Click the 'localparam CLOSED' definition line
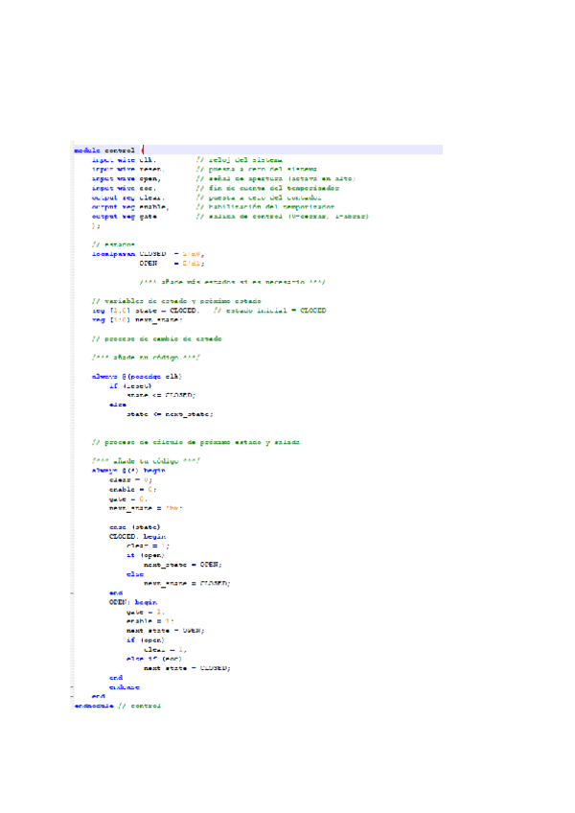Image resolution: width=575 pixels, height=813 pixels. point(144,254)
